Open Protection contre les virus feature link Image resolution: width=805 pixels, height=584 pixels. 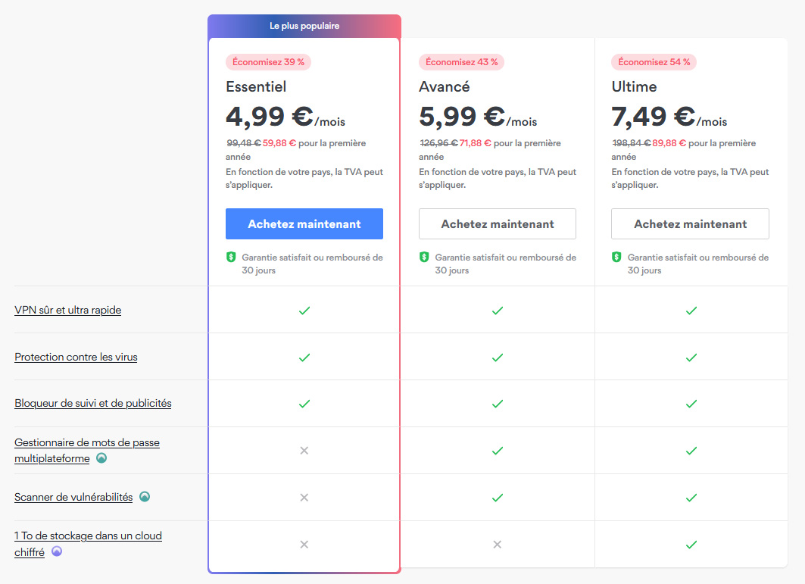pos(76,357)
